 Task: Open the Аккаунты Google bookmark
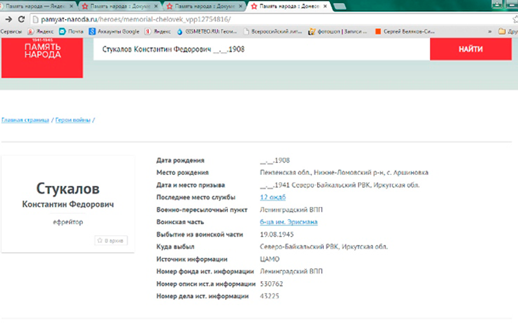point(115,31)
